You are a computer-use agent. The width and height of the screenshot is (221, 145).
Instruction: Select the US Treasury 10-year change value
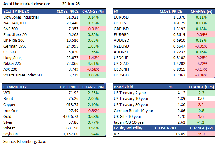click(x=201, y=99)
